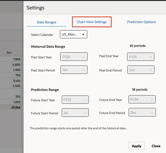
Task: Switch to the Date Ranges tab
Action: pyautogui.click(x=47, y=22)
